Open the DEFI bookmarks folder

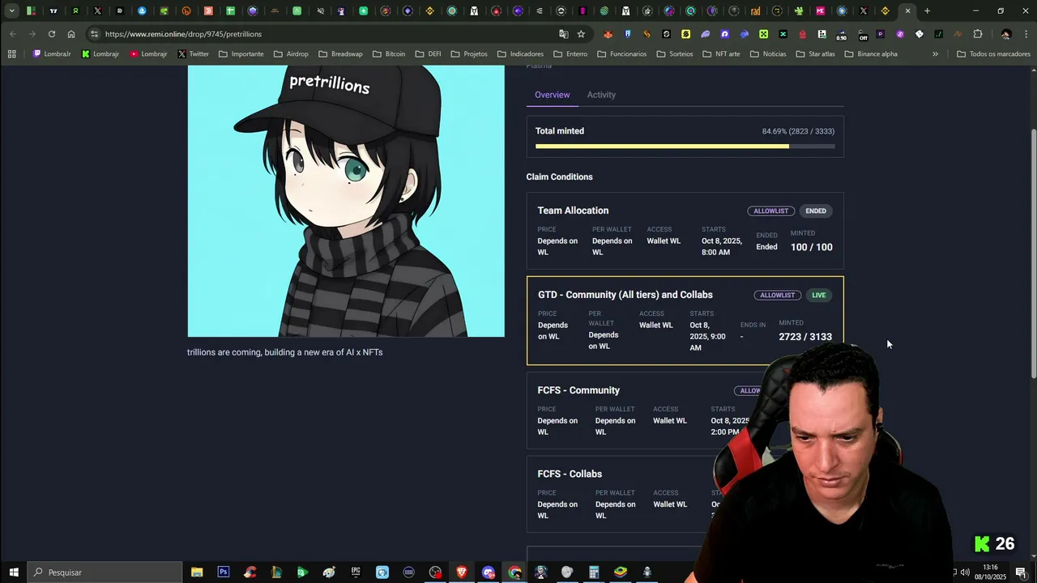[429, 54]
